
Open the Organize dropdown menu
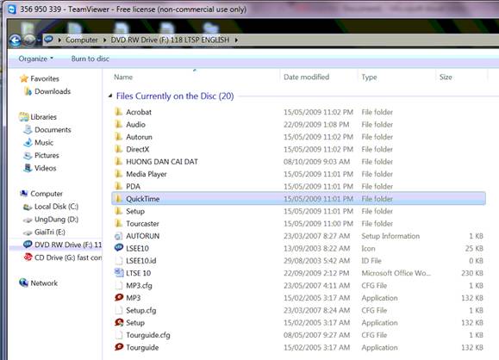36,59
